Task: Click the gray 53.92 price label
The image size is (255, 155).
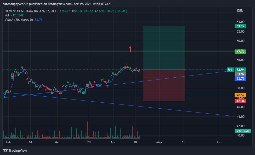Action: click(240, 74)
